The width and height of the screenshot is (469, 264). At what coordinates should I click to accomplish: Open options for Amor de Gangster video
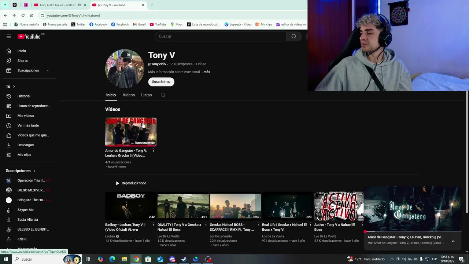(154, 150)
